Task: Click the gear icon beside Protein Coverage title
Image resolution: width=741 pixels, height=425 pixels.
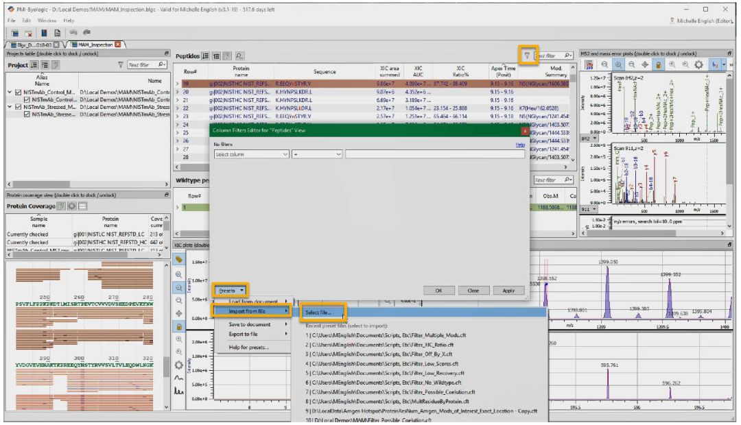Action: coord(71,206)
